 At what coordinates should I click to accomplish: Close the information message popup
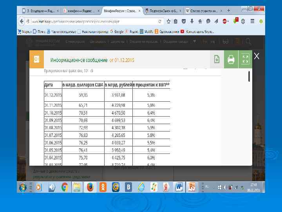(x=257, y=56)
